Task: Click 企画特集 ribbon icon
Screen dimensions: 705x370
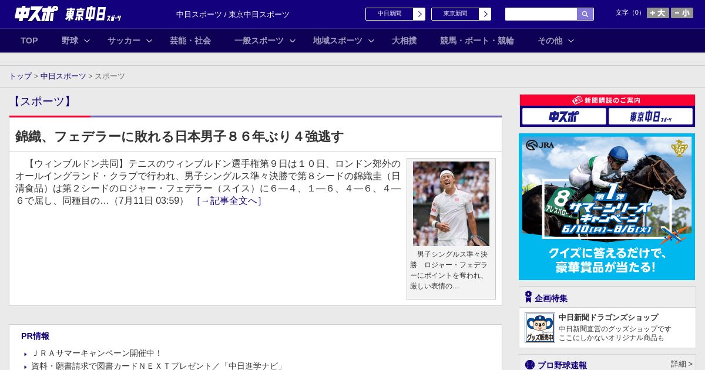Action: [528, 297]
